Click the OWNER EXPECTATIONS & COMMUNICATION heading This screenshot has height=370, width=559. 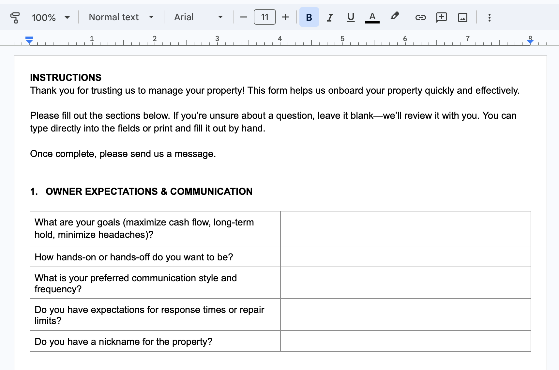click(x=149, y=192)
